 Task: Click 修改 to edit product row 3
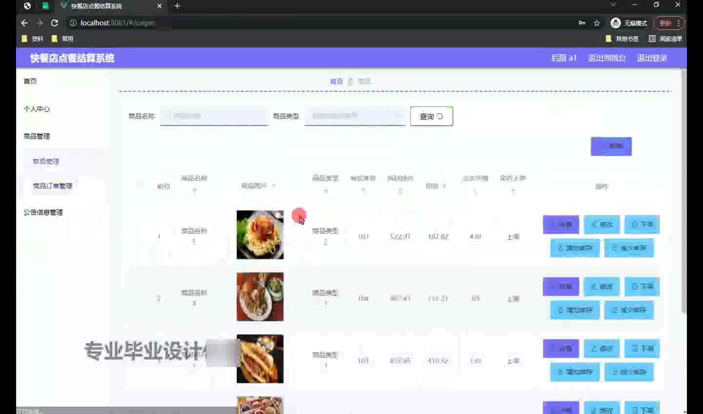[602, 349]
